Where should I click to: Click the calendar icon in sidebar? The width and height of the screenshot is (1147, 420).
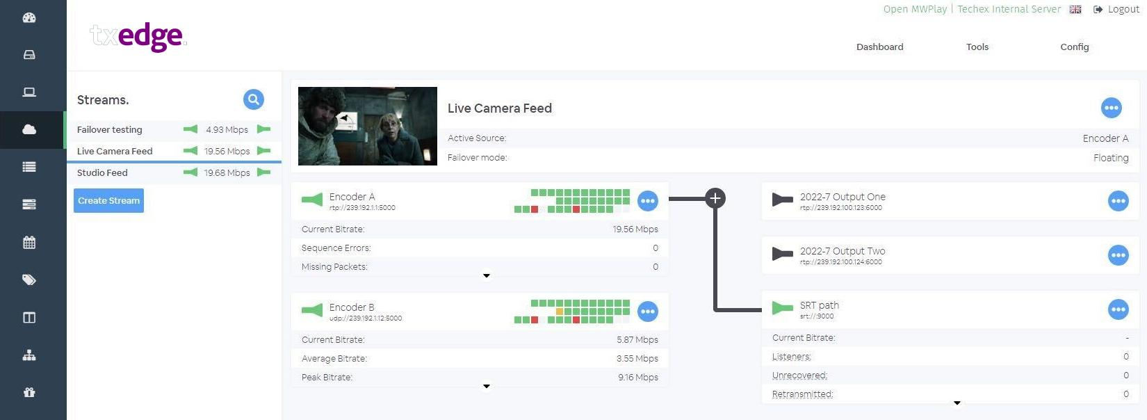(x=29, y=243)
